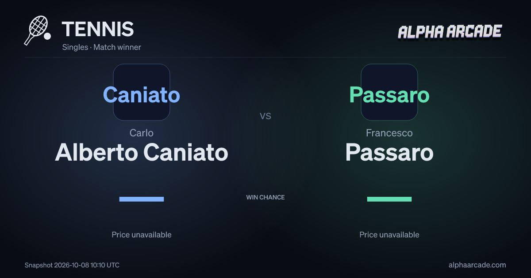Select the Caniato player avatar tile

tap(142, 92)
